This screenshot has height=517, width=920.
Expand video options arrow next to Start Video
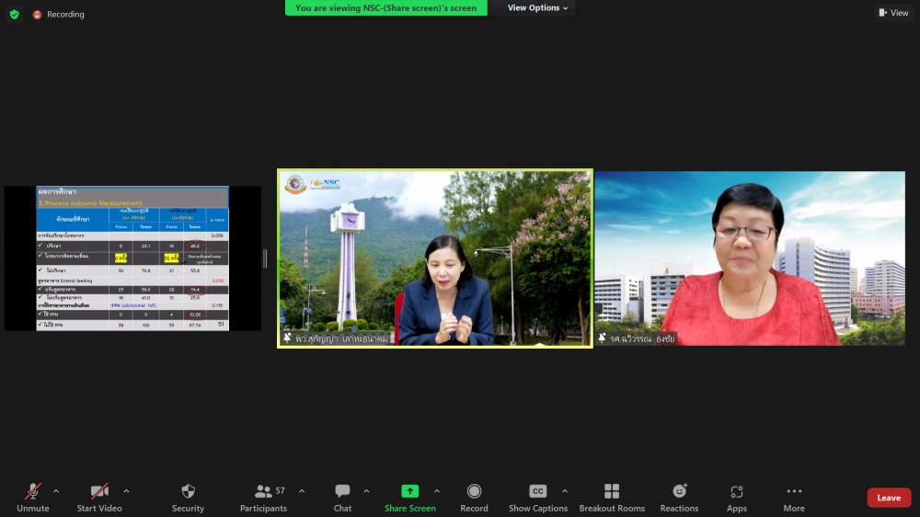tap(126, 491)
